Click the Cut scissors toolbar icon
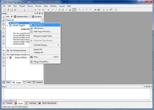 [x=25, y=10]
